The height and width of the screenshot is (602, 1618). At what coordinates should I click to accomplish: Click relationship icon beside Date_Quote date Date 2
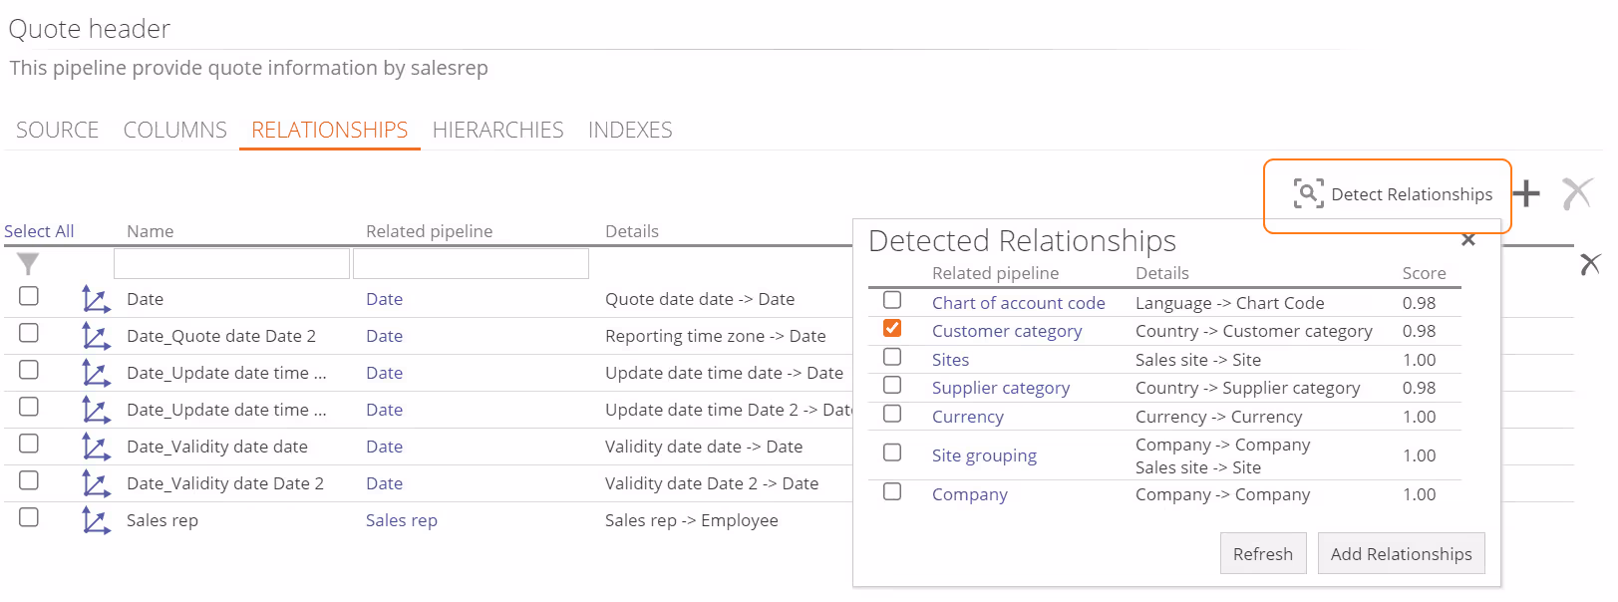96,336
